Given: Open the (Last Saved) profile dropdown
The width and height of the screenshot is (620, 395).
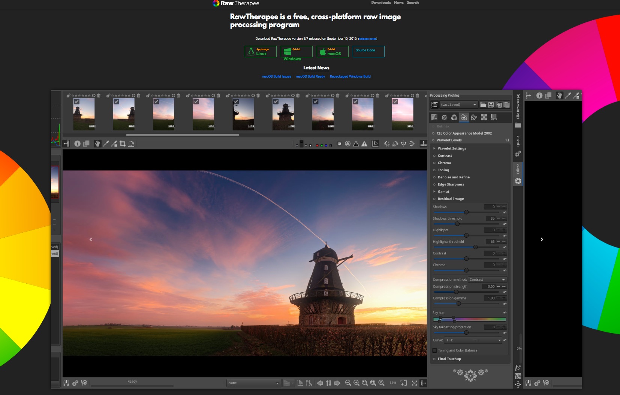Looking at the screenshot, I should [458, 105].
